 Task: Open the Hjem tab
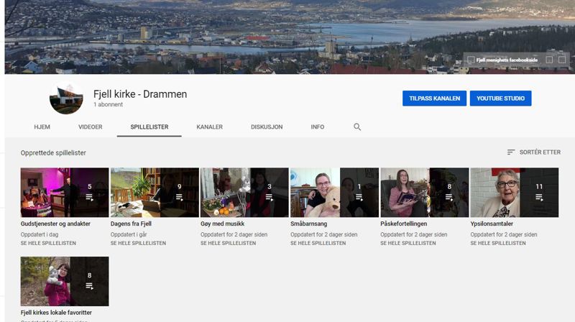pyautogui.click(x=42, y=127)
